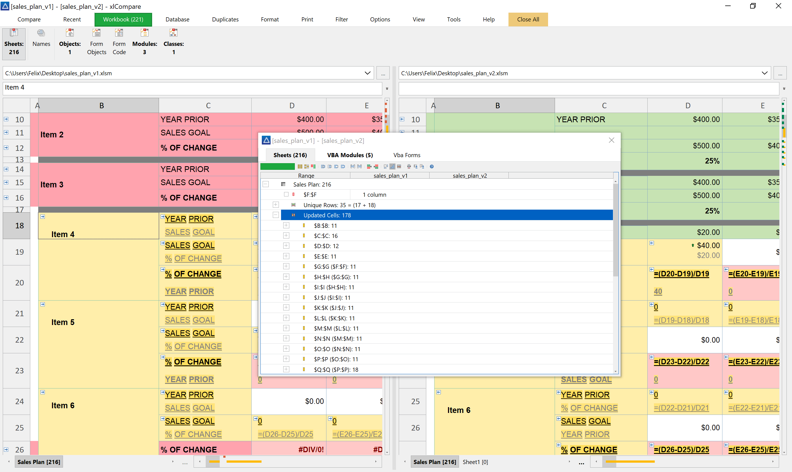The image size is (792, 472).
Task: Open the Filter menu
Action: [x=341, y=19]
